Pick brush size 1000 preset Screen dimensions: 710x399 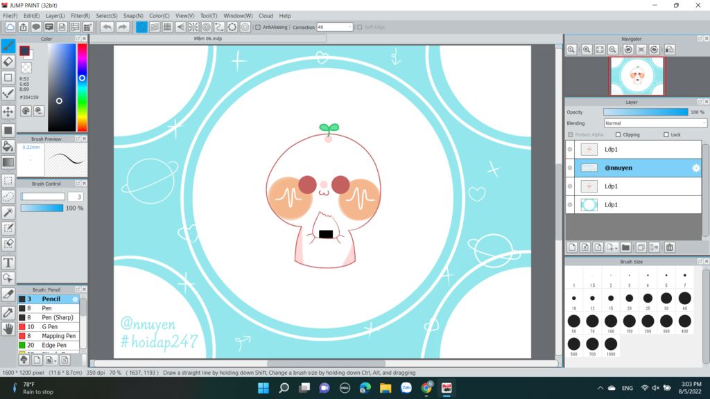611,345
